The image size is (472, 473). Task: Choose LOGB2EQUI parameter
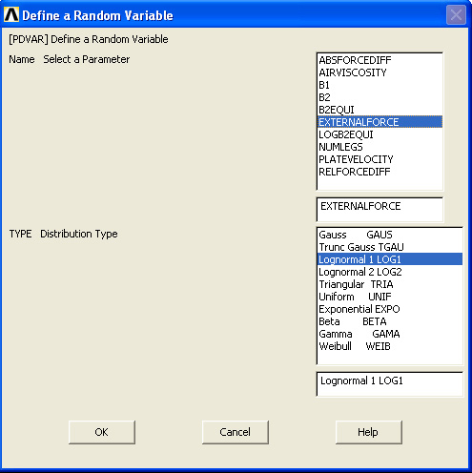point(380,134)
